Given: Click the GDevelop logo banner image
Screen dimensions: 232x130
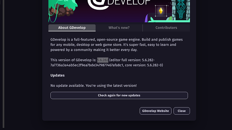Looking at the screenshot, I should pyautogui.click(x=119, y=11).
